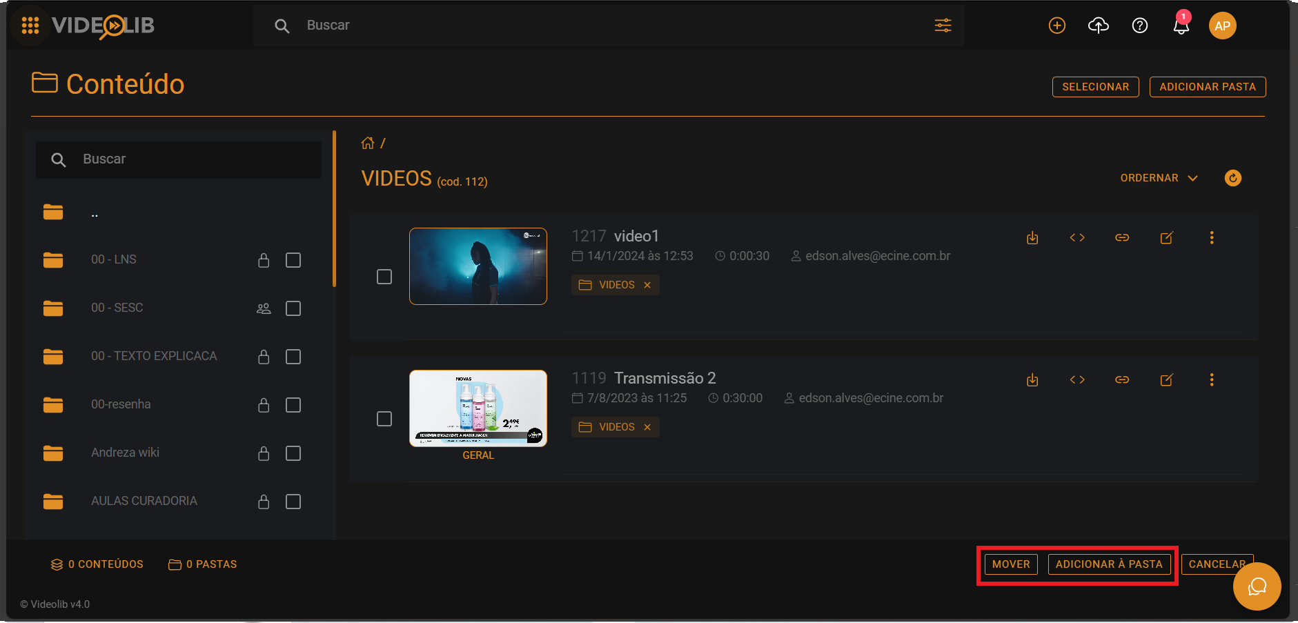This screenshot has width=1298, height=623.
Task: Click the folder list scrollbar
Action: [x=334, y=208]
